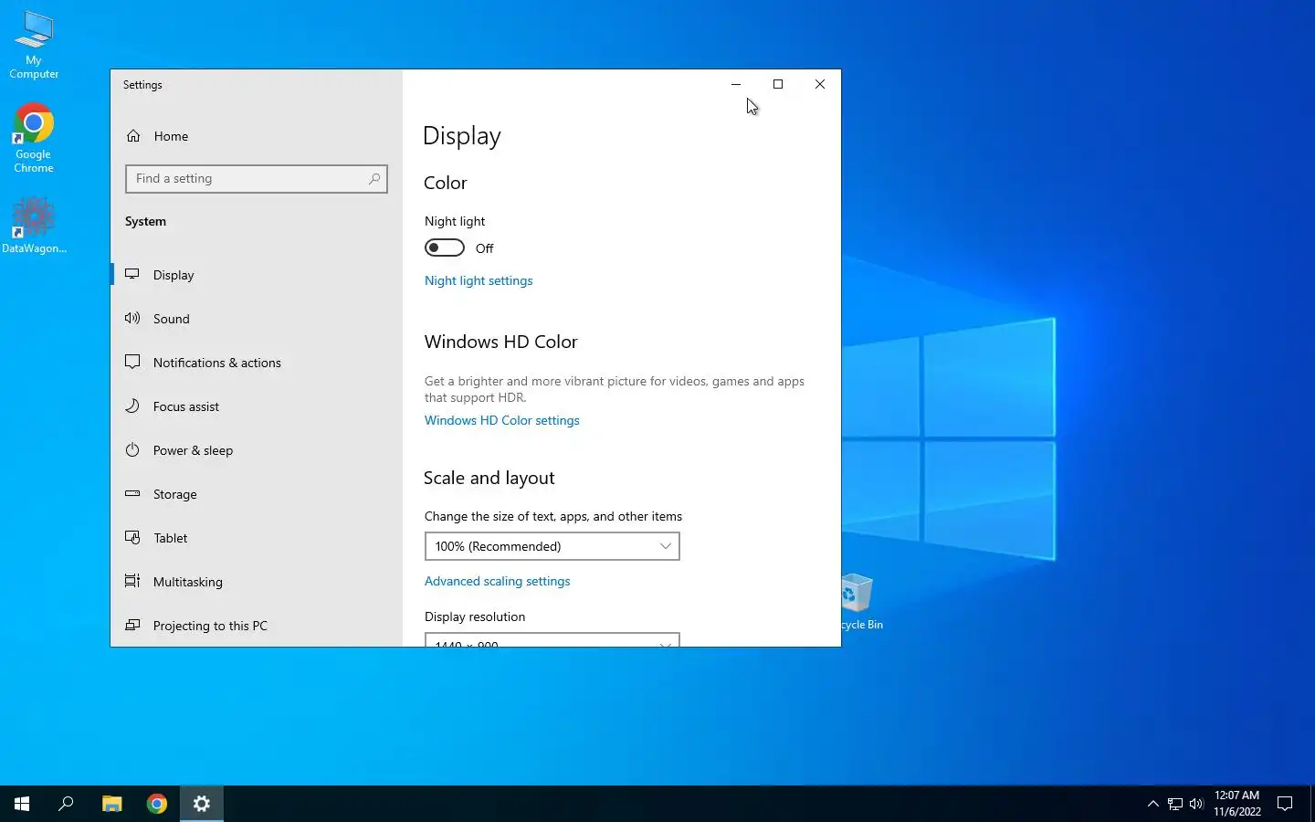This screenshot has width=1315, height=822.
Task: Open Power & sleep settings page
Action: click(x=257, y=450)
